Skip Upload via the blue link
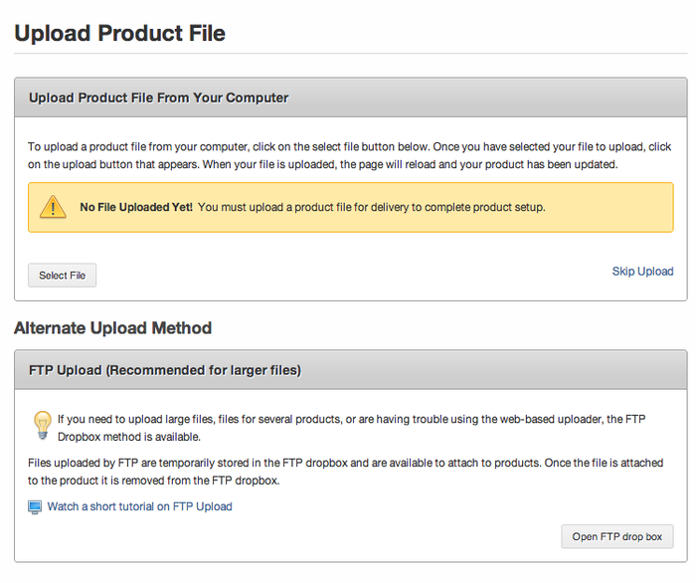Screen dimensions: 696x583 point(642,272)
